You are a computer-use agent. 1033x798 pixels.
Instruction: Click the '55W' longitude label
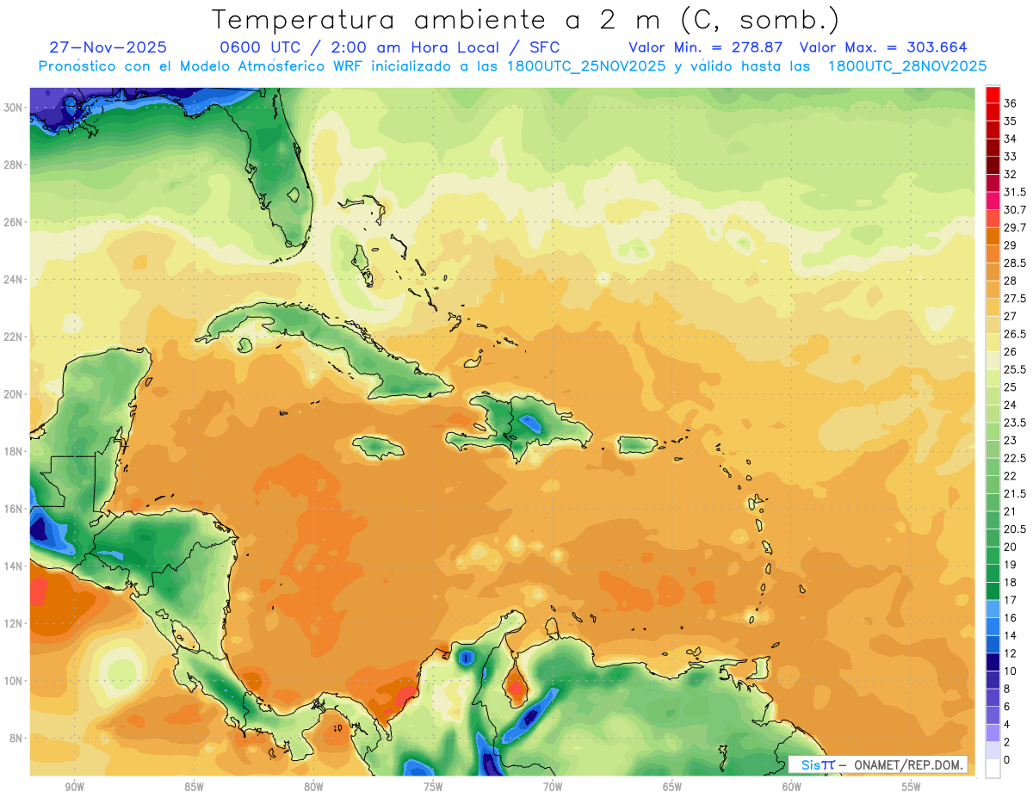click(x=912, y=788)
